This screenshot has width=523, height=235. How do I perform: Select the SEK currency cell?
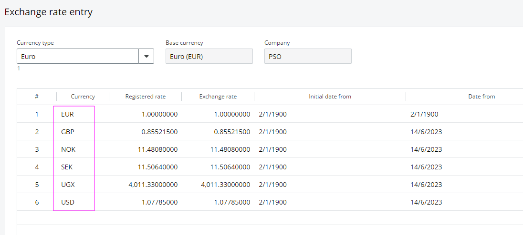(x=83, y=167)
